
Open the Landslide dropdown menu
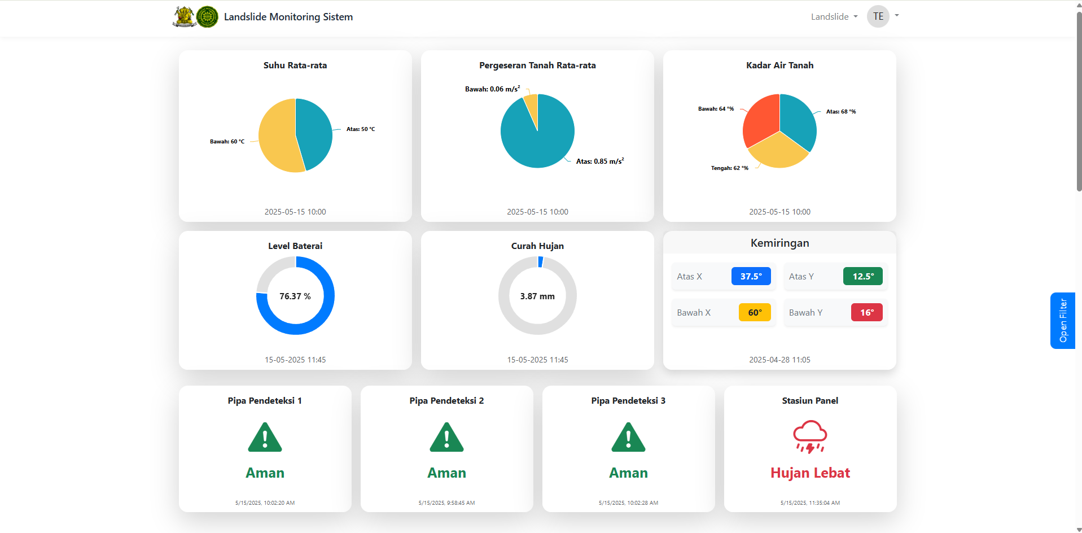point(834,17)
